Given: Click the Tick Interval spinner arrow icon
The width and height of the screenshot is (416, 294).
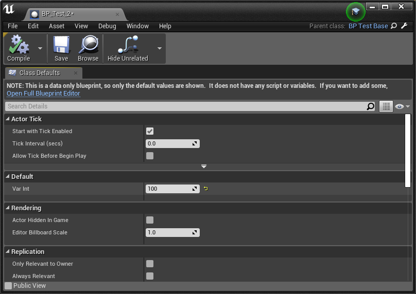Looking at the screenshot, I should point(195,143).
